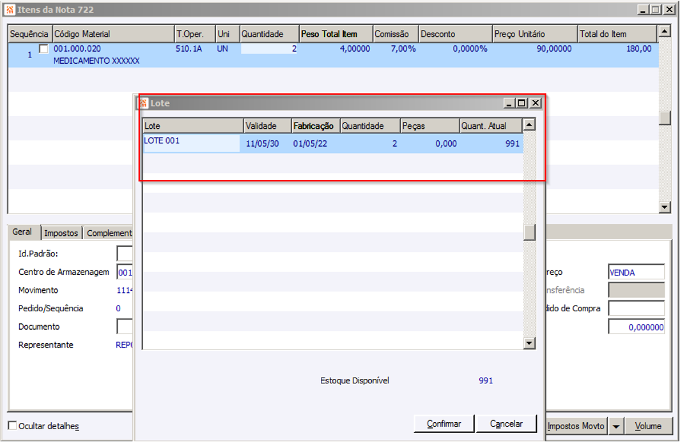This screenshot has height=442, width=680.
Task: Maximize the Lote window
Action: click(522, 103)
